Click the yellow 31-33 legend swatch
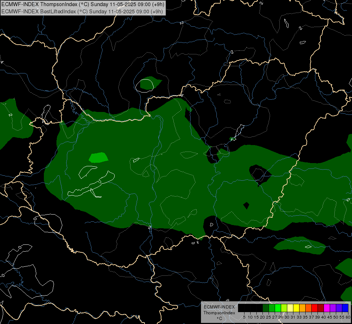The width and height of the screenshot is (352, 324). coord(296,308)
